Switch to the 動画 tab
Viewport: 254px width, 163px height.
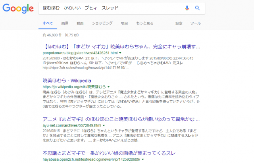(x=80, y=23)
